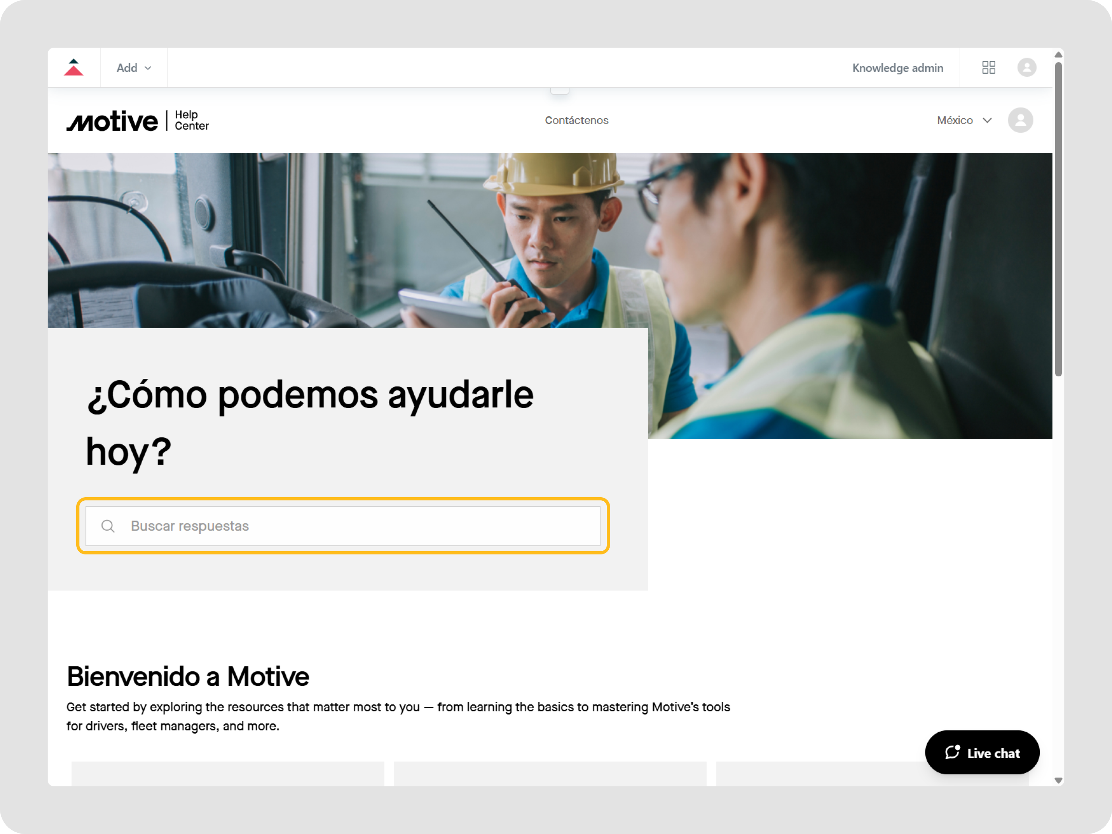Click the admin profile avatar top right
This screenshot has width=1112, height=834.
tap(1027, 67)
